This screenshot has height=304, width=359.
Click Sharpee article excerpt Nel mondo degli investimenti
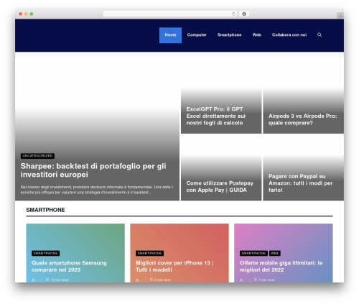pos(97,190)
